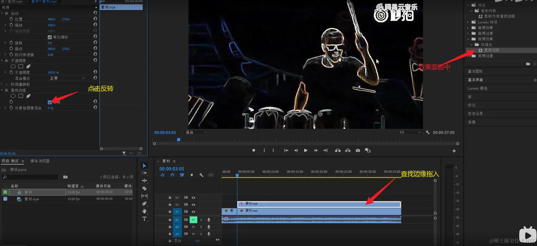This screenshot has height=246, width=537.
Task: Play the program monitor video
Action: coord(306,150)
